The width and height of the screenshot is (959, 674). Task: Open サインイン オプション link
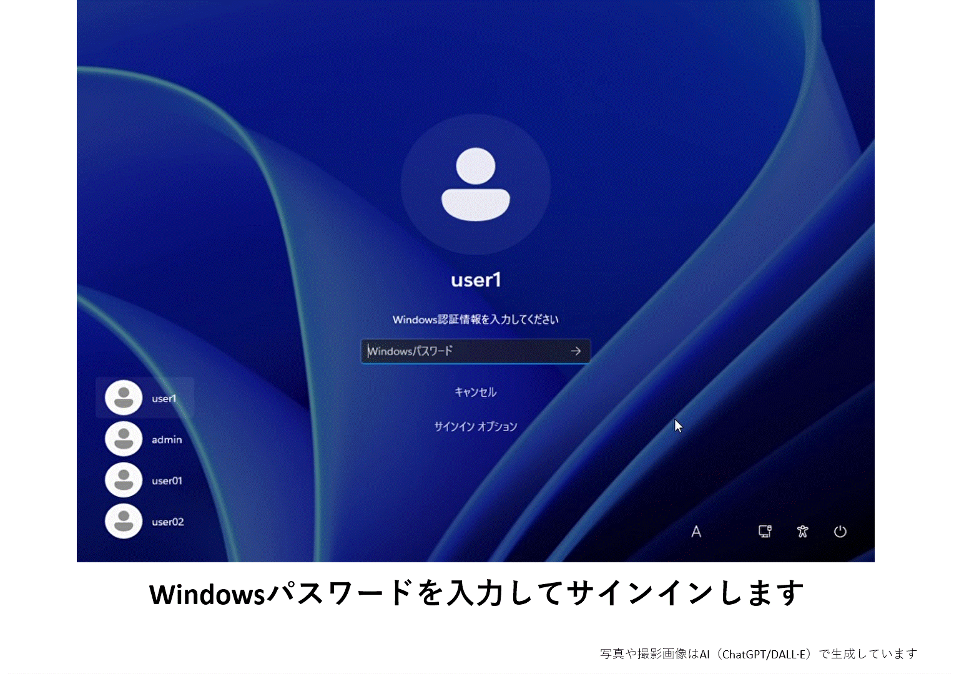point(476,426)
